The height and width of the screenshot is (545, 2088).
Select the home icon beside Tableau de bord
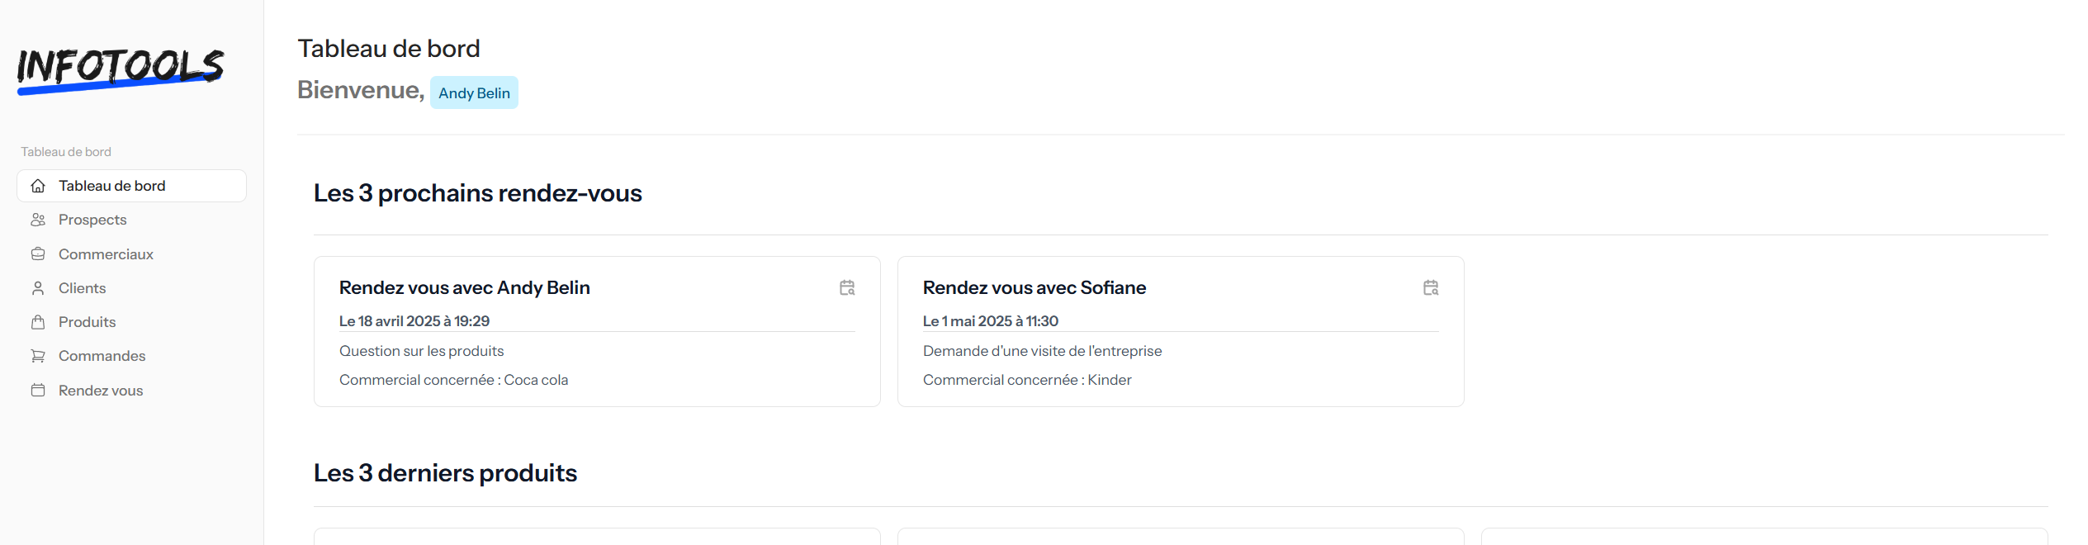coord(38,186)
